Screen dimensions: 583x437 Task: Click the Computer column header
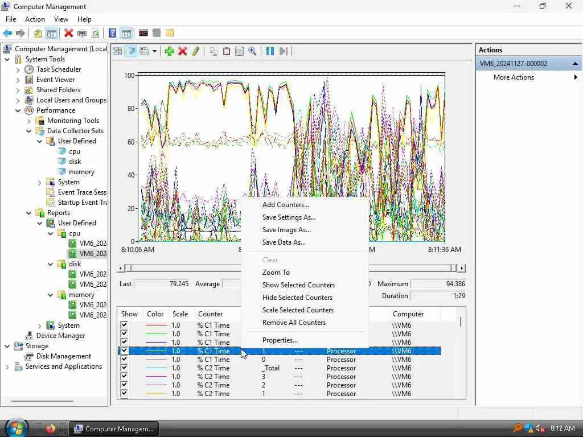tap(408, 314)
